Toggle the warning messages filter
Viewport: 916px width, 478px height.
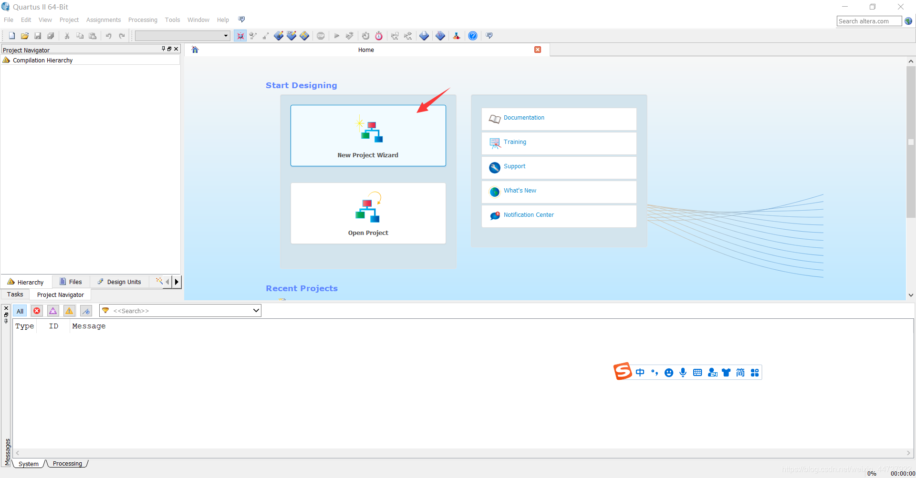pos(69,311)
